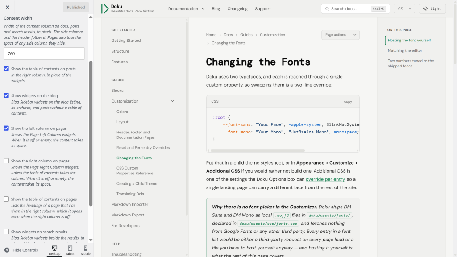
Task: Go to Guides breadcrumb
Action: pyautogui.click(x=246, y=35)
